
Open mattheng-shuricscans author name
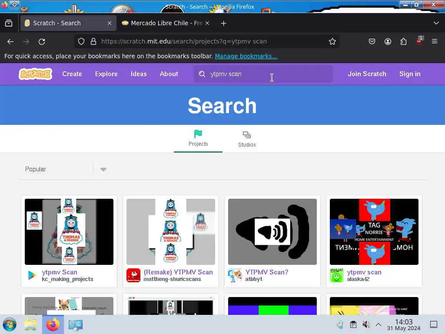172,279
